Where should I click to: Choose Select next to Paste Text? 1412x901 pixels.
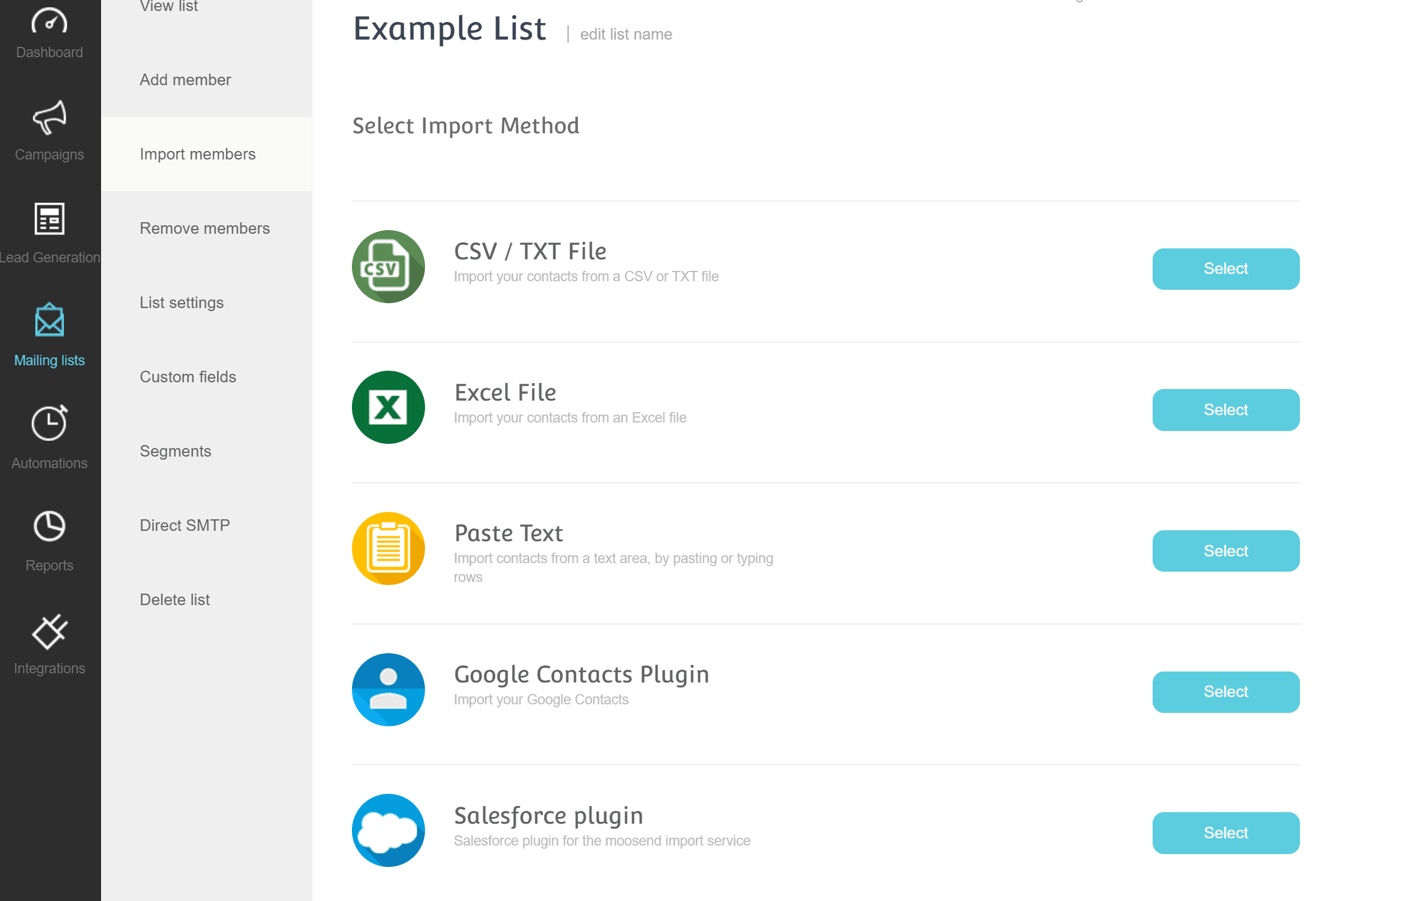1225,551
